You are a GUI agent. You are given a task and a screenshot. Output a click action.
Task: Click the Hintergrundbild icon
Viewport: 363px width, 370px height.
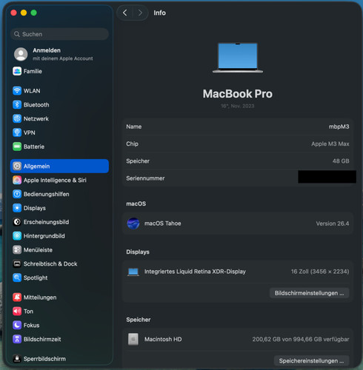point(17,236)
